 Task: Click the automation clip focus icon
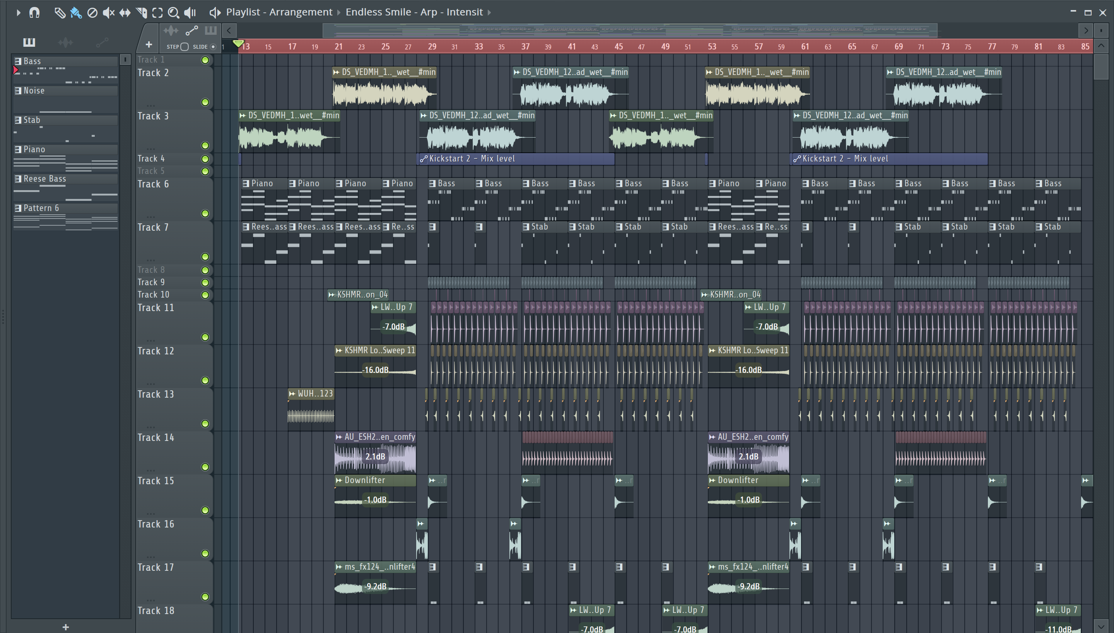pyautogui.click(x=191, y=31)
